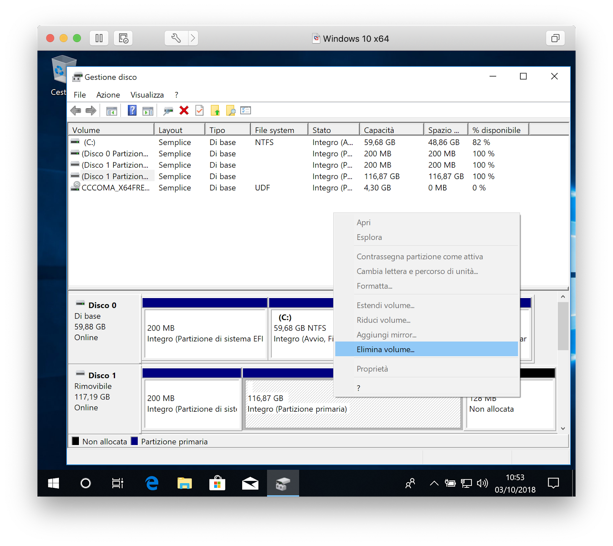This screenshot has height=546, width=613.
Task: Select Disco 0 200 MB EFI partition block
Action: pyautogui.click(x=205, y=329)
